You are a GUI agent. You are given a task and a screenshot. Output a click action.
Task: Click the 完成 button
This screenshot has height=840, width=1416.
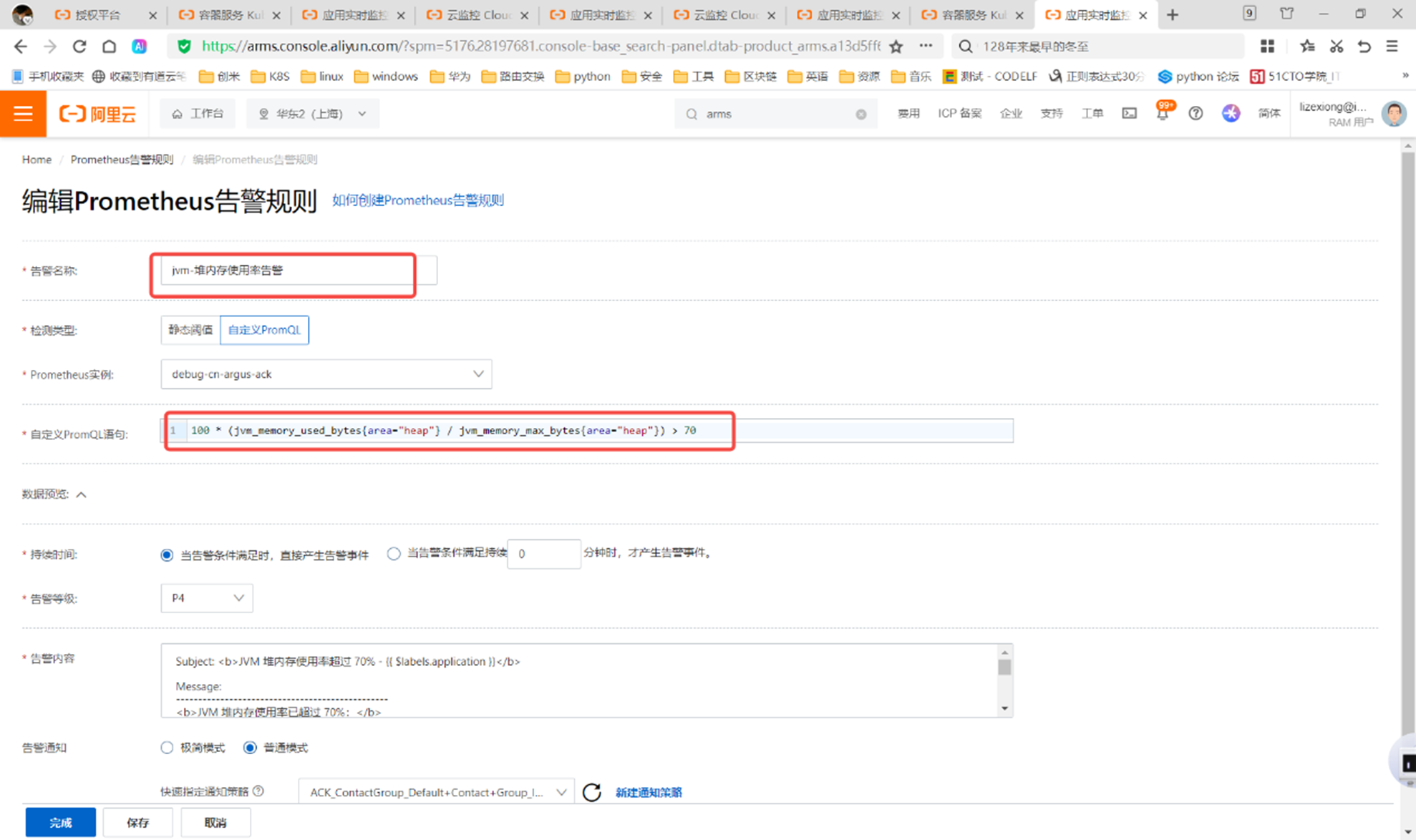coord(61,823)
